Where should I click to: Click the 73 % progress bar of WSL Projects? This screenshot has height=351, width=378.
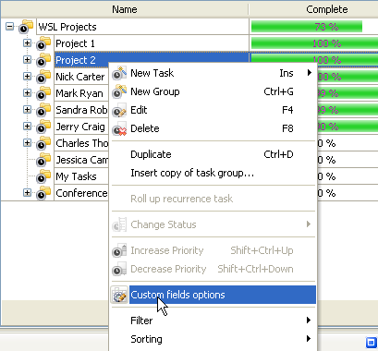point(307,27)
